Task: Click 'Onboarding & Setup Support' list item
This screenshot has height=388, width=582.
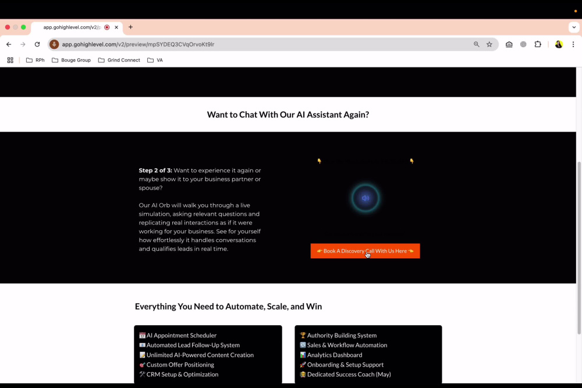Action: pyautogui.click(x=342, y=365)
